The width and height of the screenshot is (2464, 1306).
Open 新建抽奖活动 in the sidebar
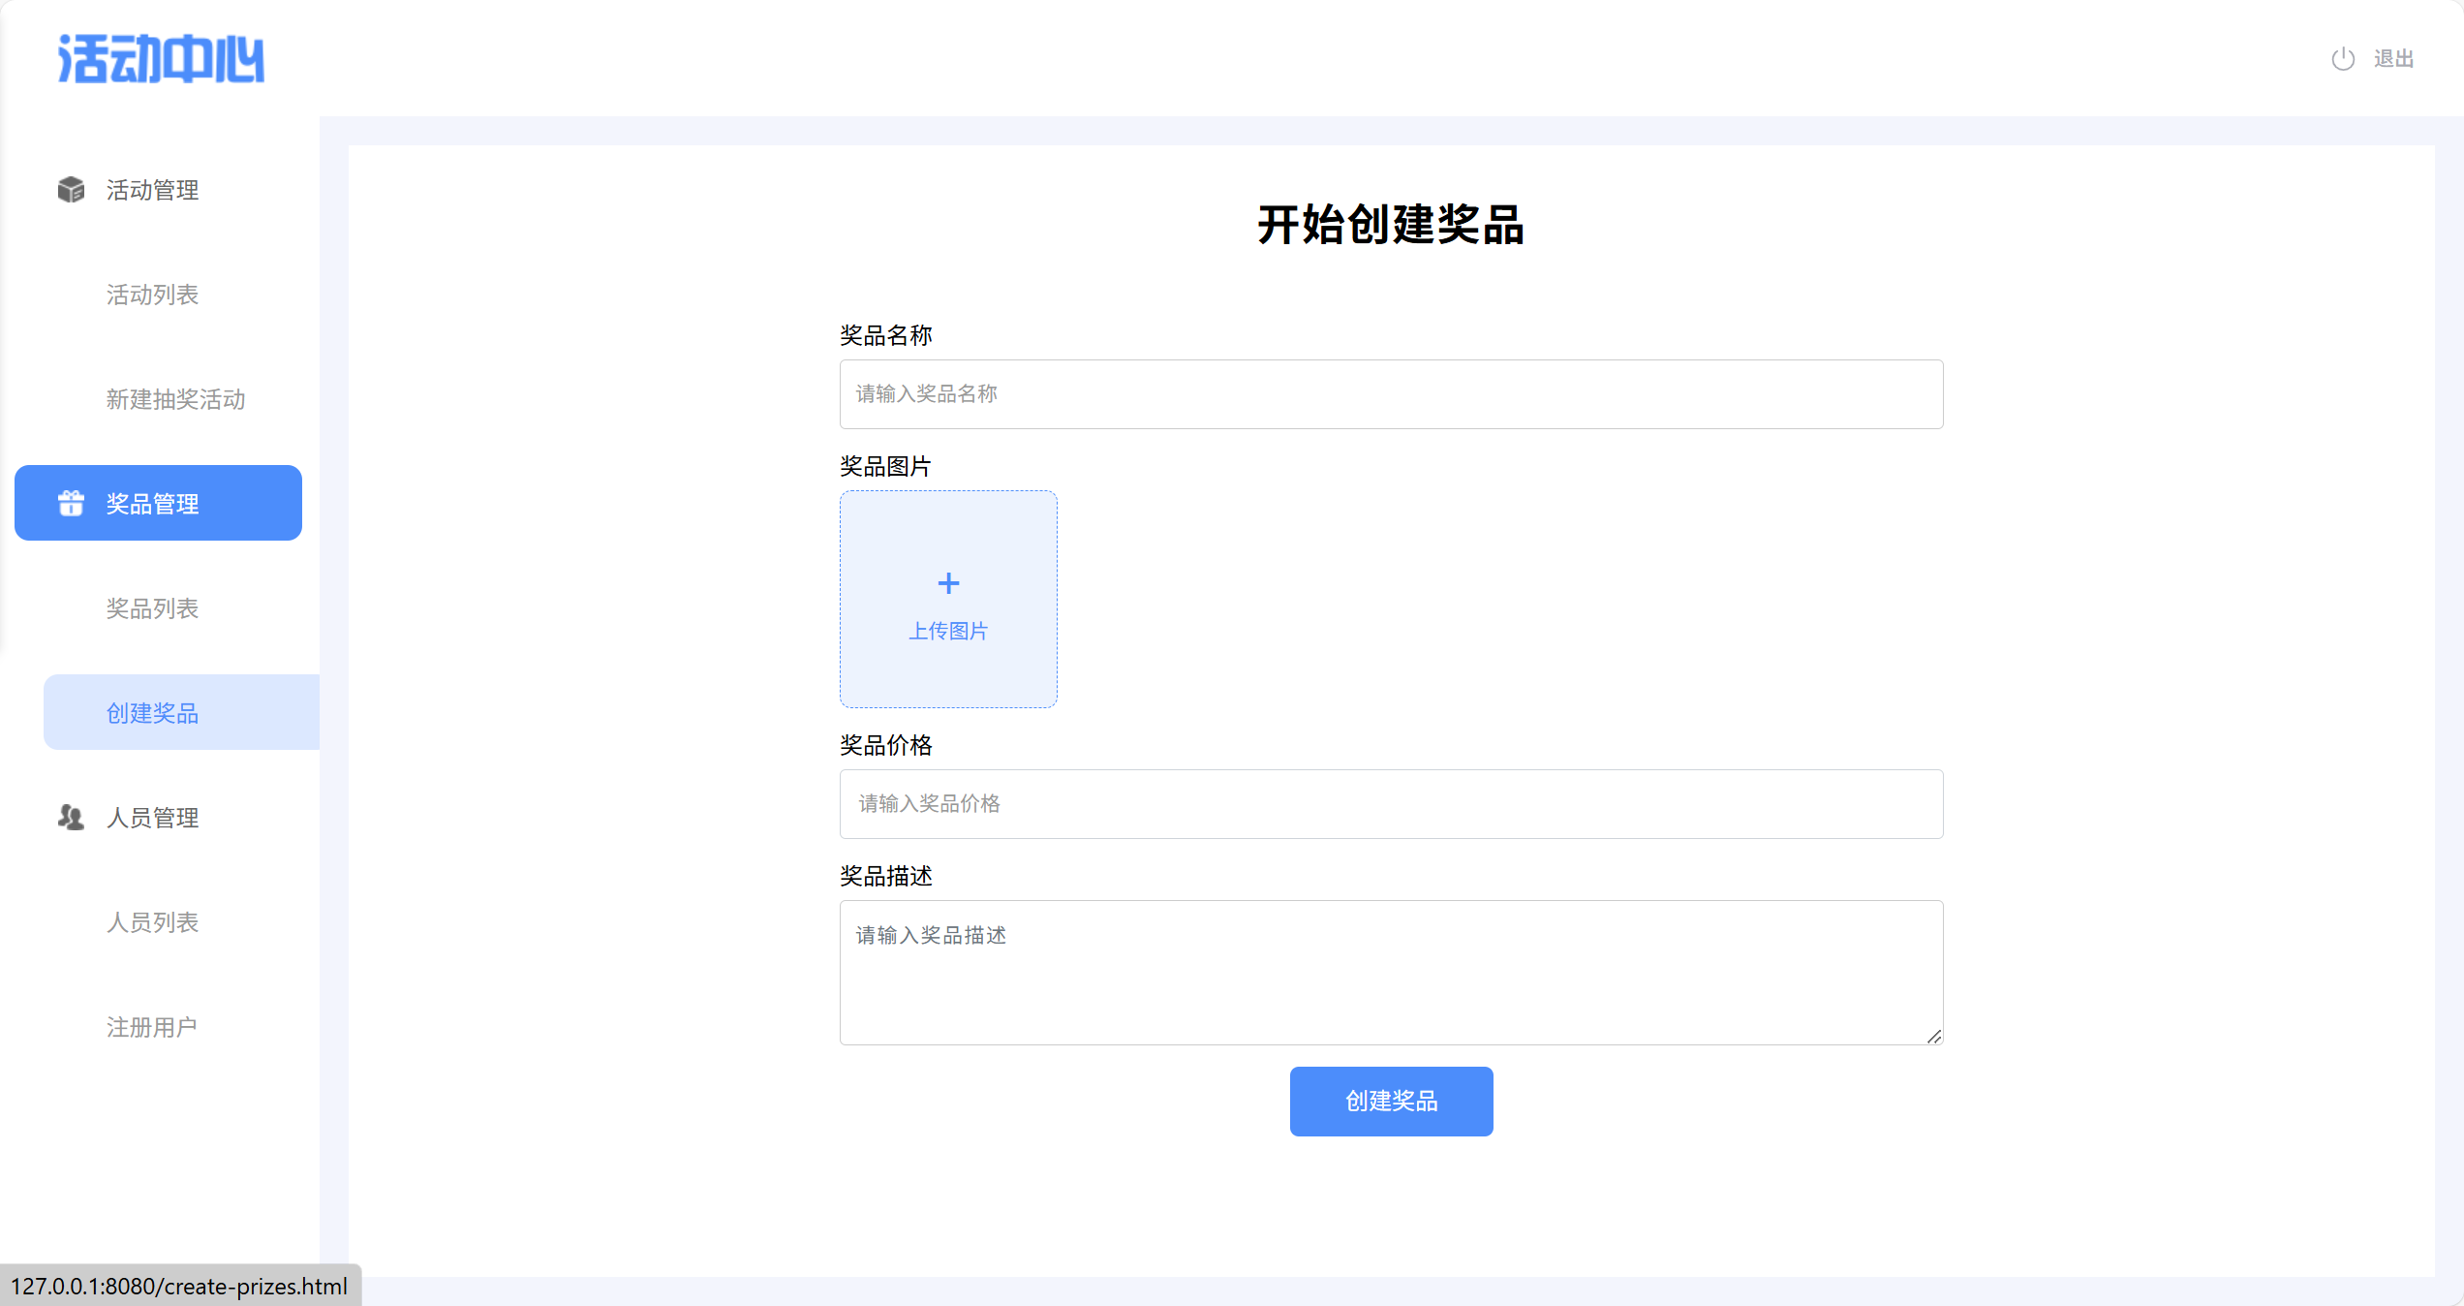click(x=175, y=399)
